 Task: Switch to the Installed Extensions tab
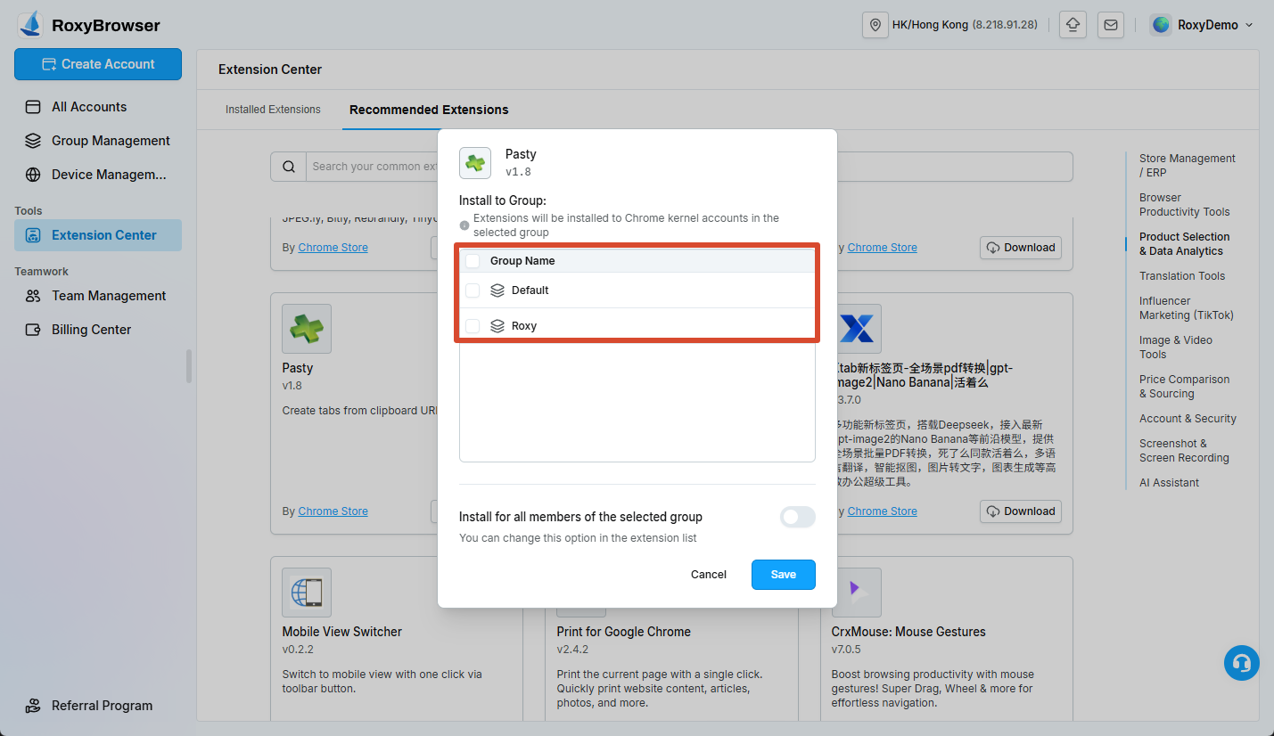tap(273, 110)
